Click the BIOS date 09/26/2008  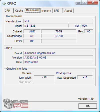click(58, 62)
